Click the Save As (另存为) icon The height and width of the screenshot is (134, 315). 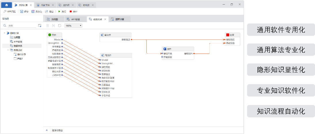(33, 11)
